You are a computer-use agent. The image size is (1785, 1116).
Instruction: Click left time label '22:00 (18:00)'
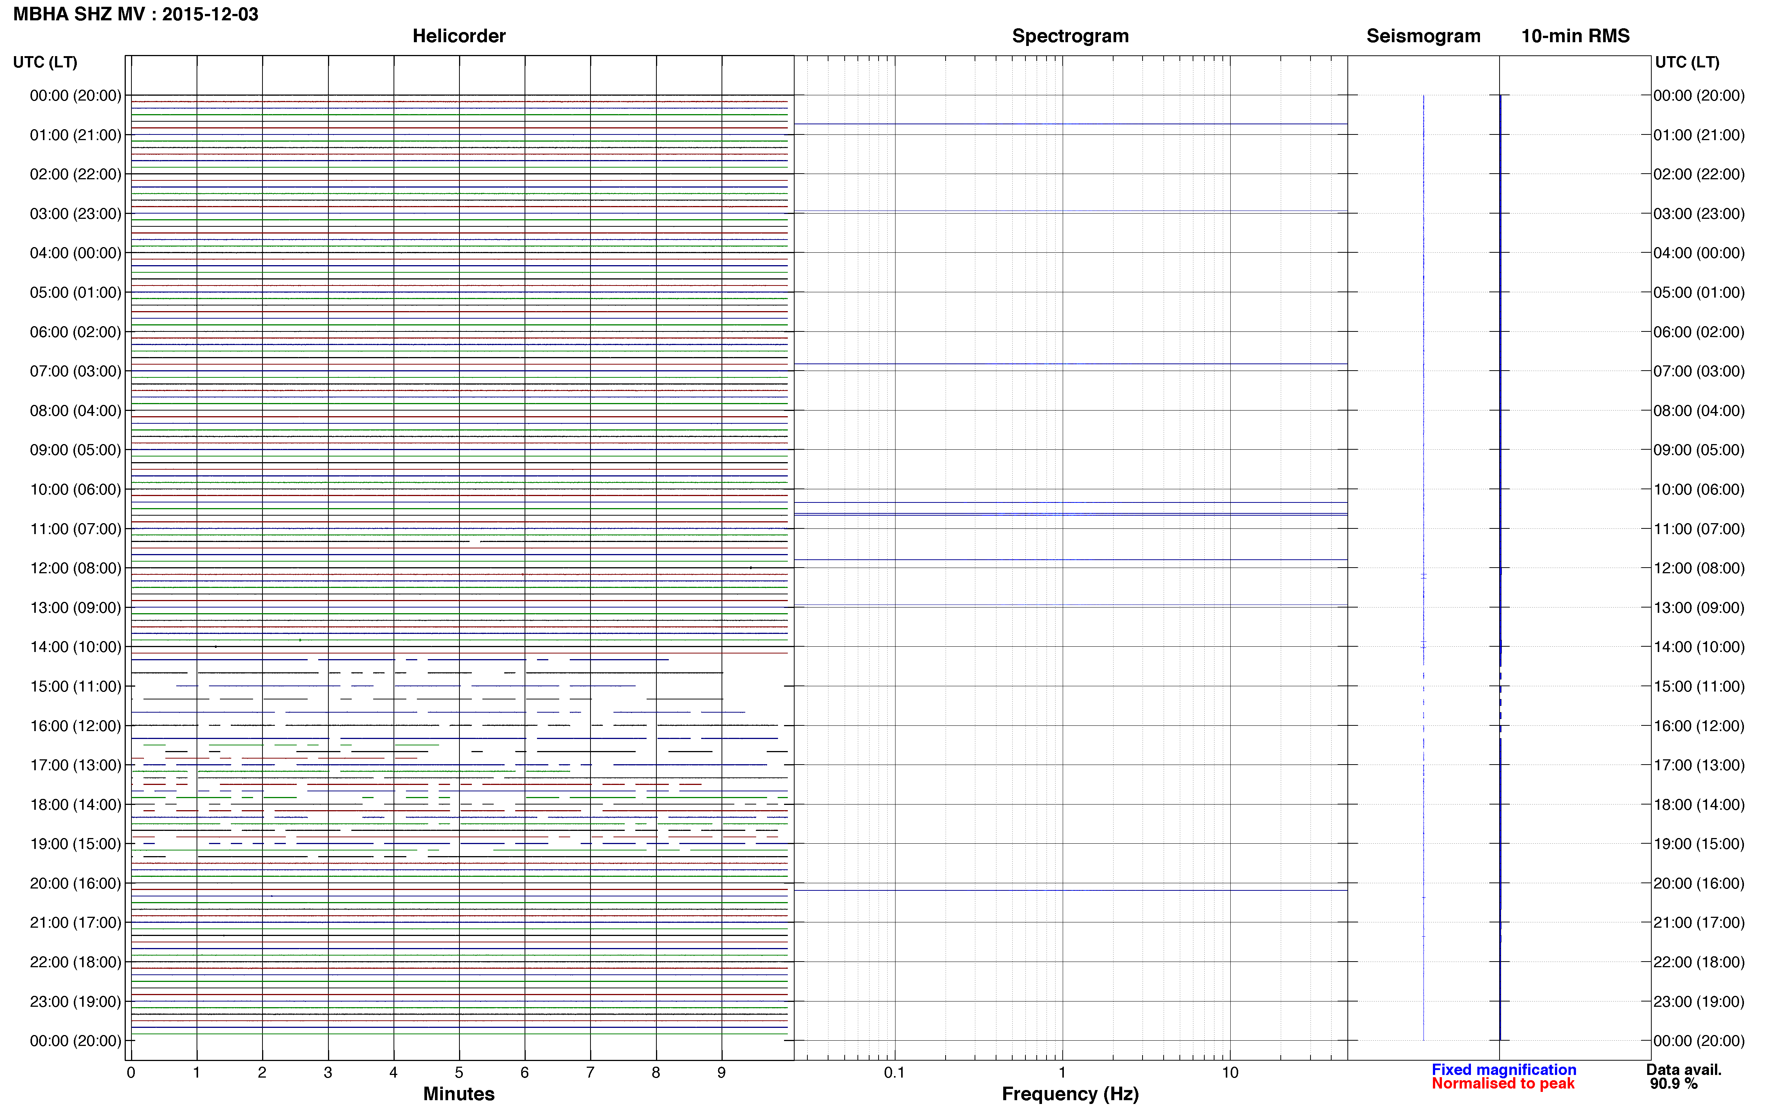[76, 962]
